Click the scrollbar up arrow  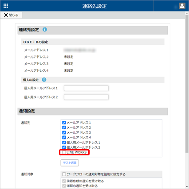(187, 13)
